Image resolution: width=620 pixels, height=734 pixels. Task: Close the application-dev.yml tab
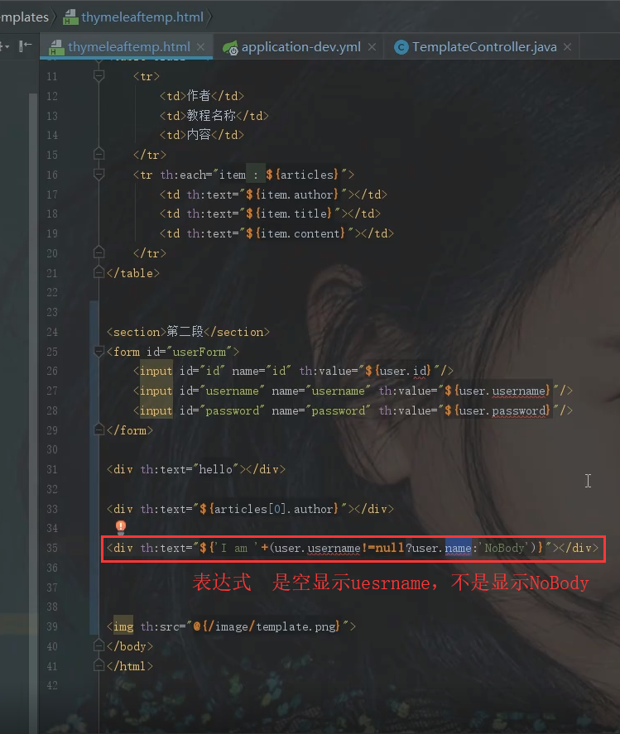coord(372,47)
